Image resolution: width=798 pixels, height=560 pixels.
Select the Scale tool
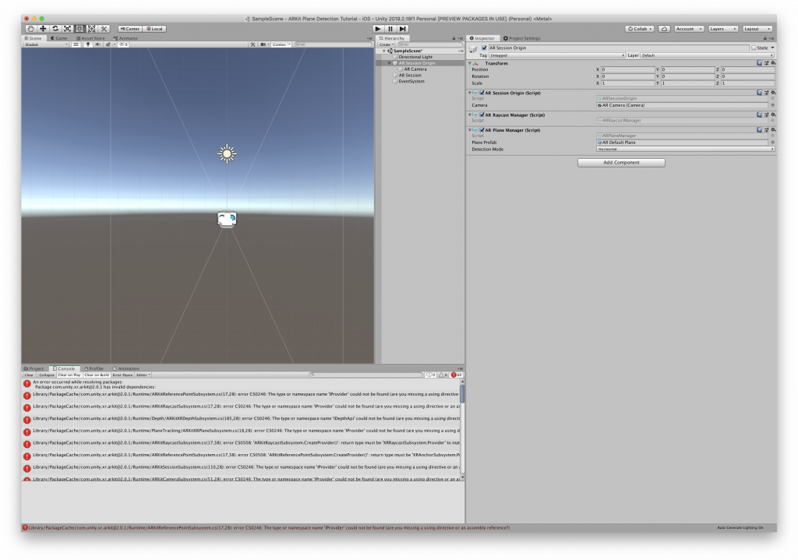point(67,29)
